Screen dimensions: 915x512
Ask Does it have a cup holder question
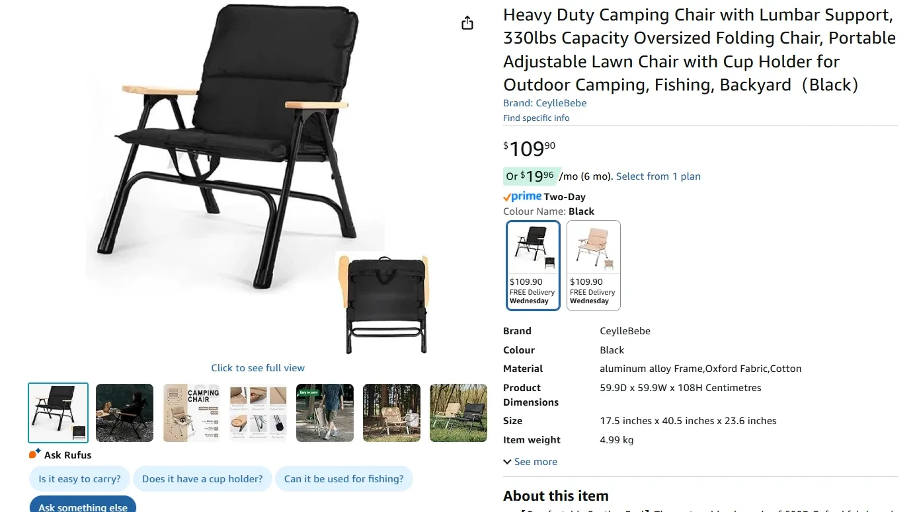202,479
